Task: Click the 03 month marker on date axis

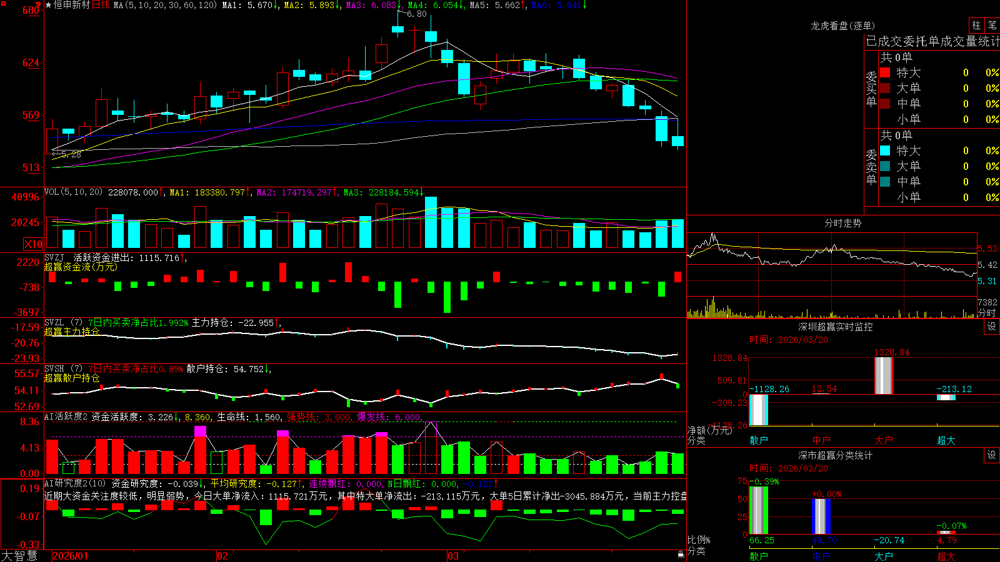Action: pyautogui.click(x=453, y=556)
